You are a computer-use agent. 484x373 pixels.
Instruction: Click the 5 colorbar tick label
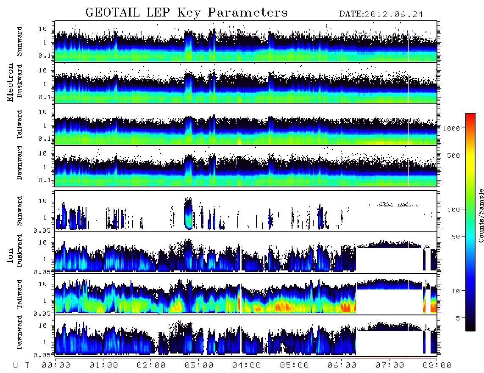click(x=458, y=318)
